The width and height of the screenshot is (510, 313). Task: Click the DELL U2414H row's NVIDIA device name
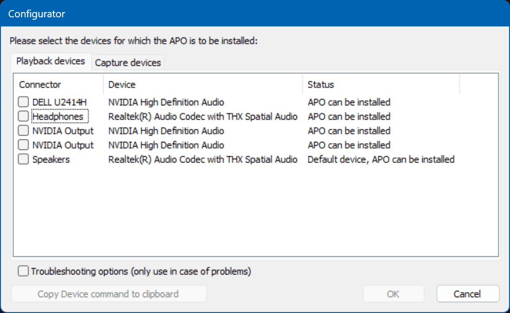[x=166, y=102]
